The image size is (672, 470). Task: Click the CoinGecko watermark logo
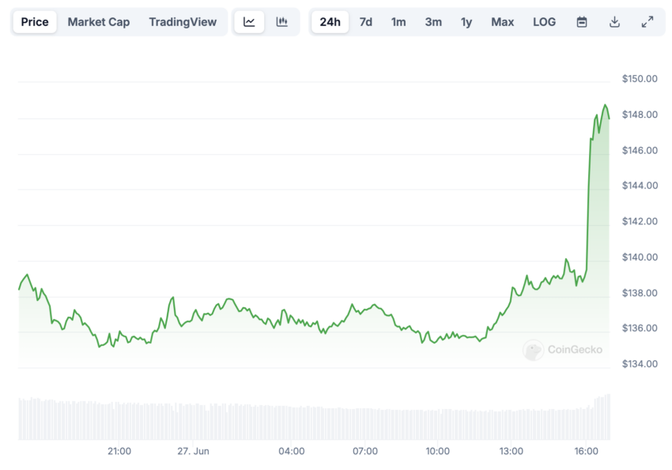point(562,350)
